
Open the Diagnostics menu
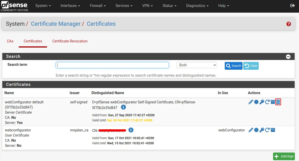[197, 6]
